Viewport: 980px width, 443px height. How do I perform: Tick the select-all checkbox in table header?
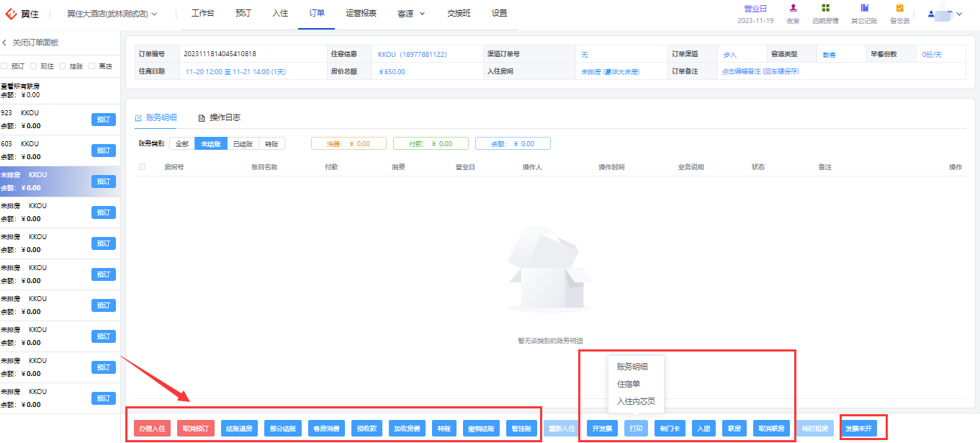tap(142, 167)
